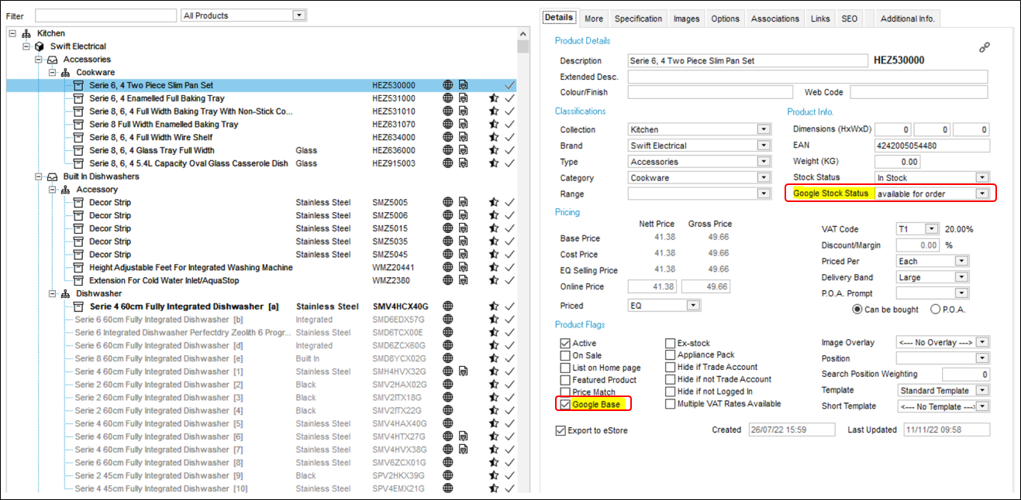This screenshot has height=500, width=1021.
Task: Click document icon on the SMH4HVX32G row
Action: point(463,372)
